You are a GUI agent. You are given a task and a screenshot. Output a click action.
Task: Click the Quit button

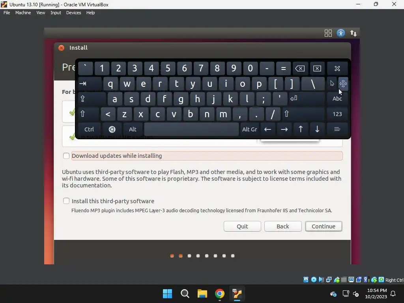tap(242, 226)
